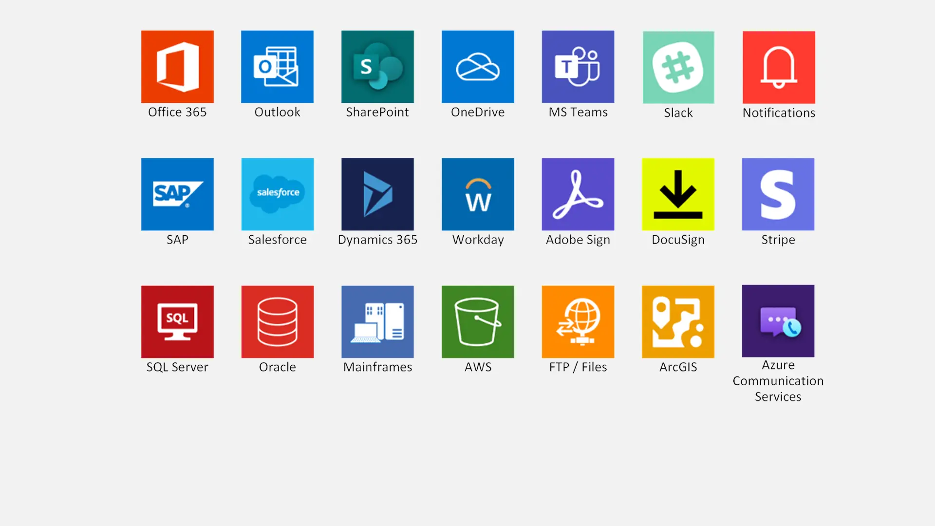935x526 pixels.
Task: Open the Salesforce cloud icon
Action: tap(278, 194)
